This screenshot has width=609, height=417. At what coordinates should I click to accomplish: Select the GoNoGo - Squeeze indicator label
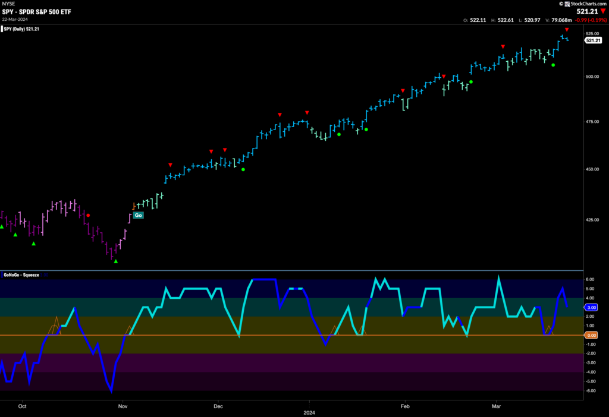pos(21,275)
